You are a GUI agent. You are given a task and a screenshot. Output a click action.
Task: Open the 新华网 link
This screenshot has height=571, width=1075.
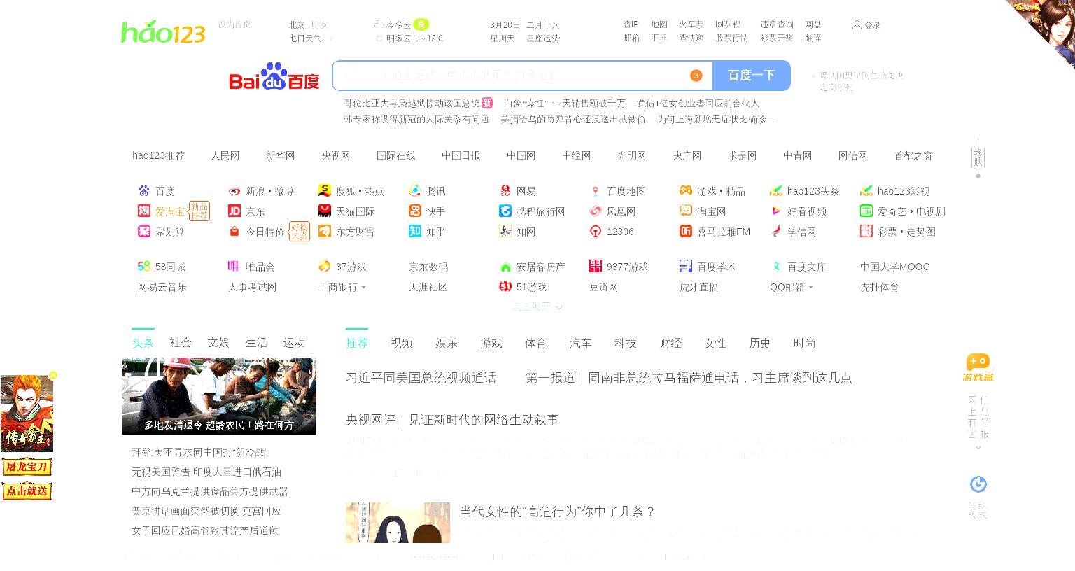pos(281,155)
